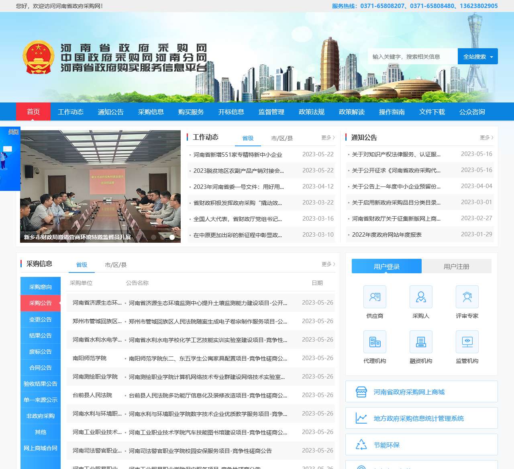Open the 政策法规 navigation menu

coord(312,112)
